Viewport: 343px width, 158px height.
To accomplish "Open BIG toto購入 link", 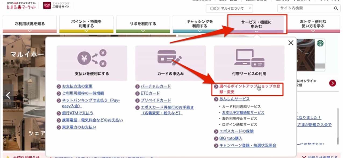I will click(231, 138).
